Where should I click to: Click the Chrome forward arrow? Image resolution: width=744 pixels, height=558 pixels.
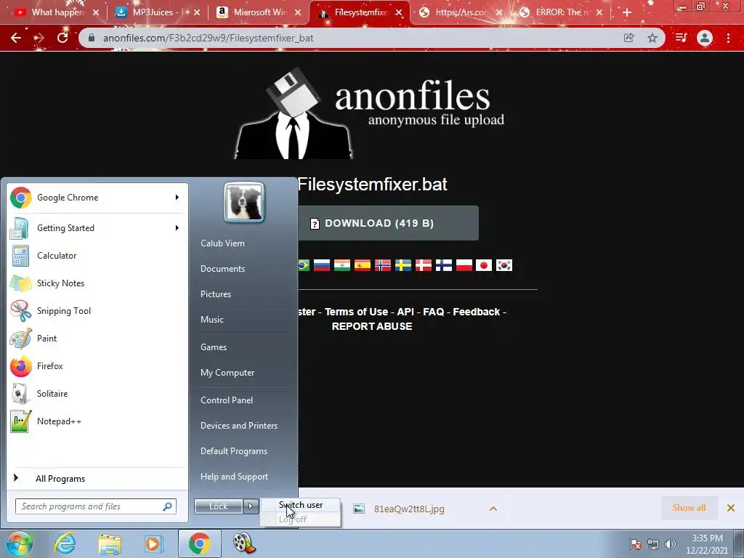(x=39, y=38)
